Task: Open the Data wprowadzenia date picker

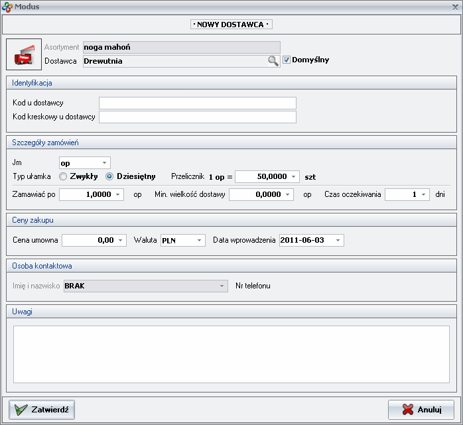Action: (x=338, y=241)
